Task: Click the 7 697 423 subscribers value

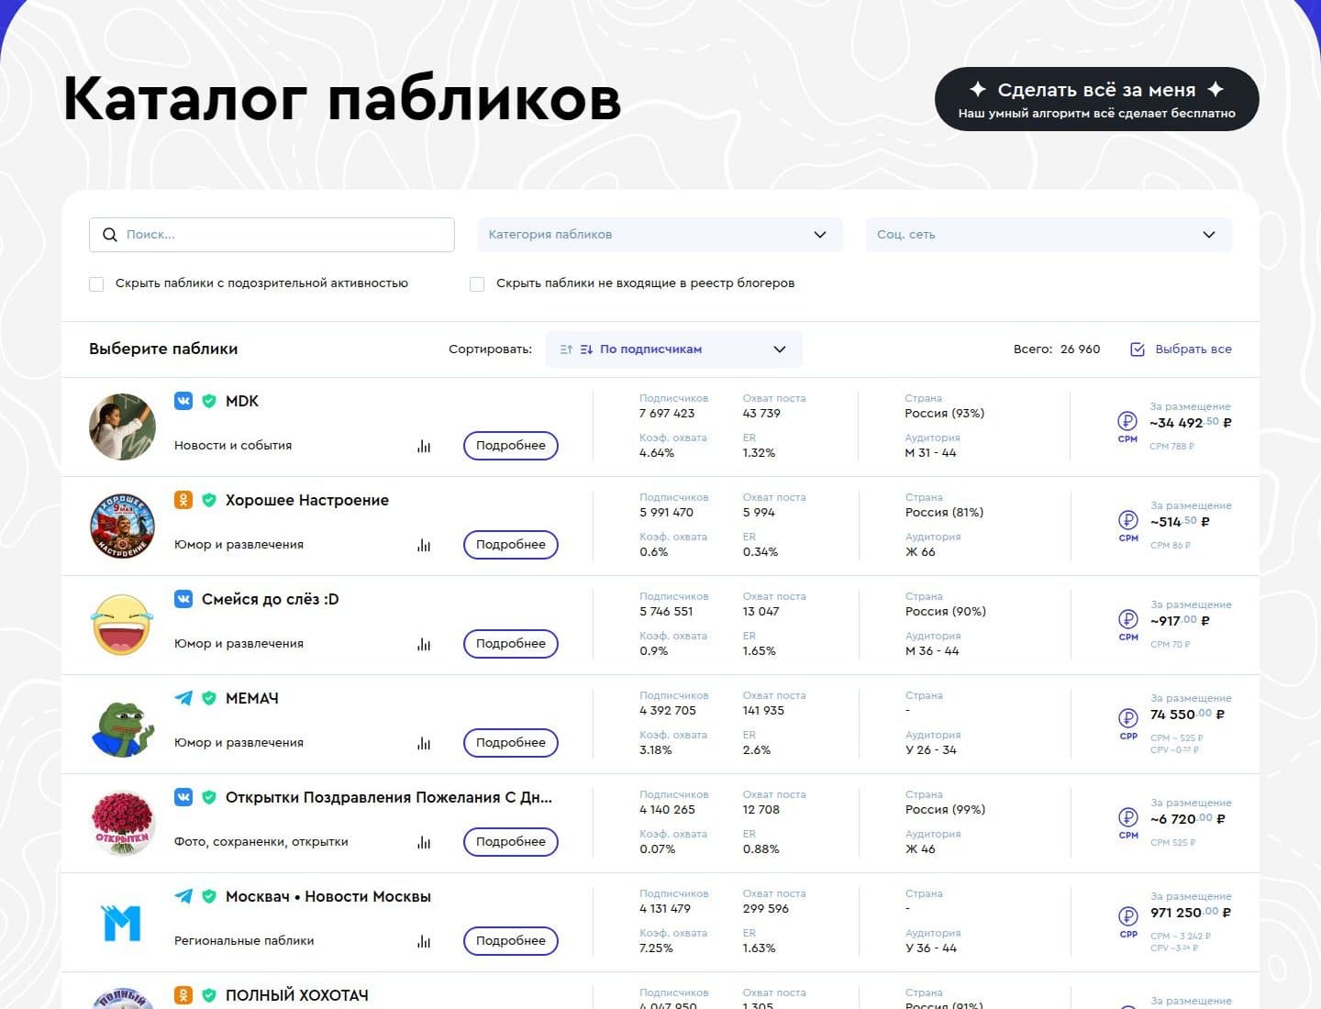Action: tap(667, 414)
